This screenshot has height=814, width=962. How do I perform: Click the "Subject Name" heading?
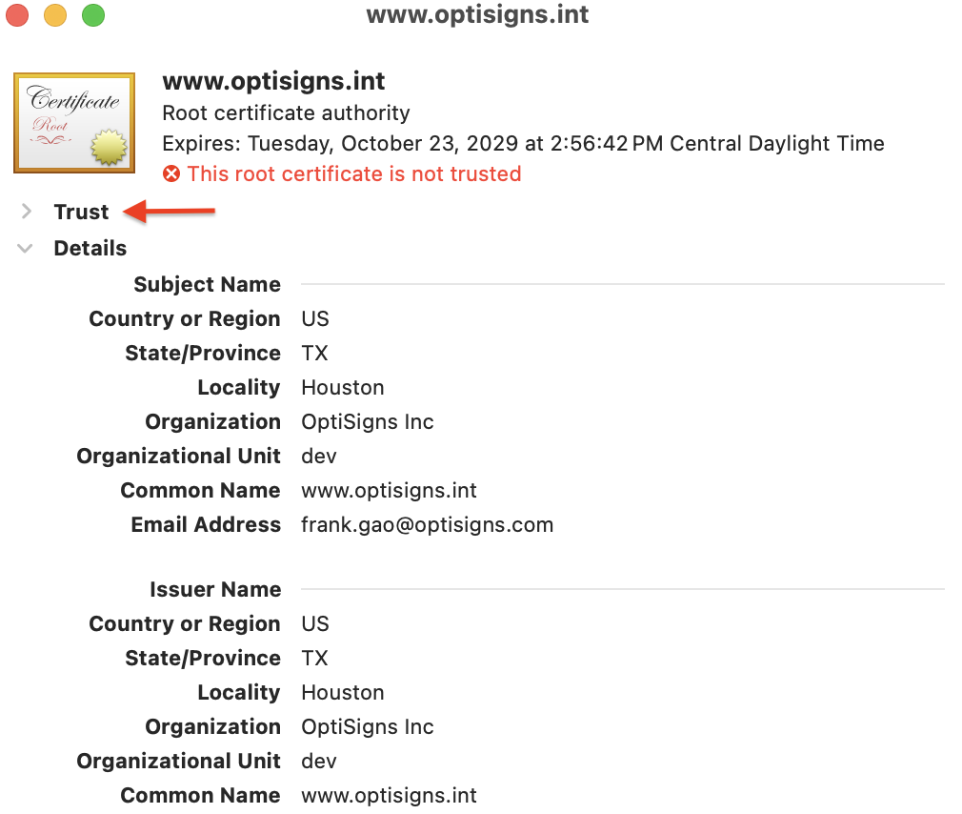[x=208, y=285]
